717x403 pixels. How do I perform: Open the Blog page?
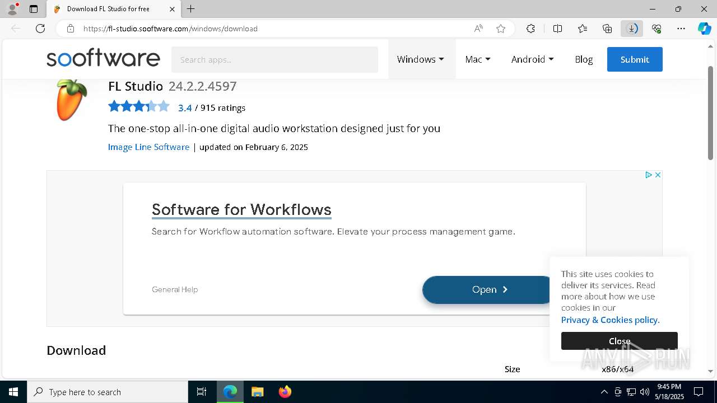tap(584, 59)
